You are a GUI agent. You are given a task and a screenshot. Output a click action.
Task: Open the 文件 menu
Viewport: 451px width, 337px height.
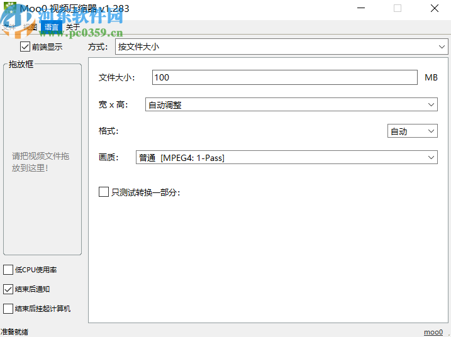tap(9, 27)
